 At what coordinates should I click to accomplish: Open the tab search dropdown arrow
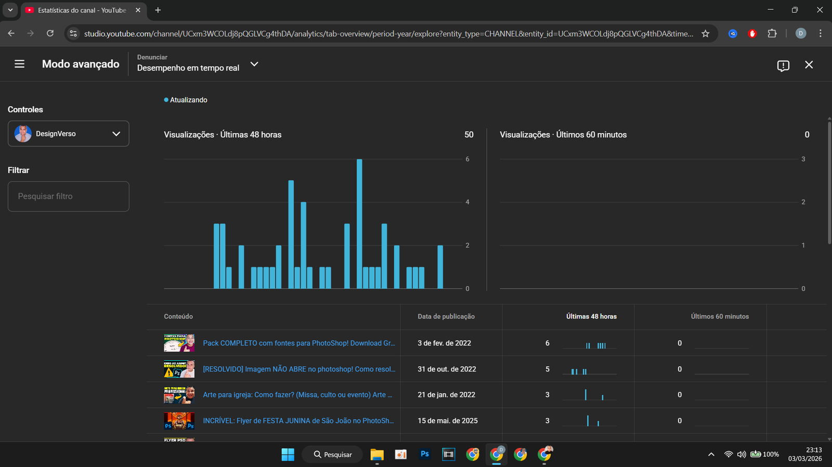click(x=10, y=10)
